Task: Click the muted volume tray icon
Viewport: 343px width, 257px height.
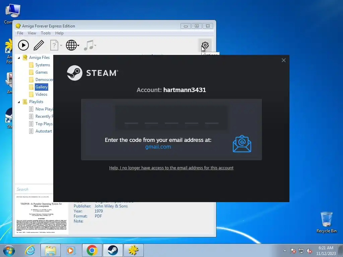Action: (x=309, y=251)
